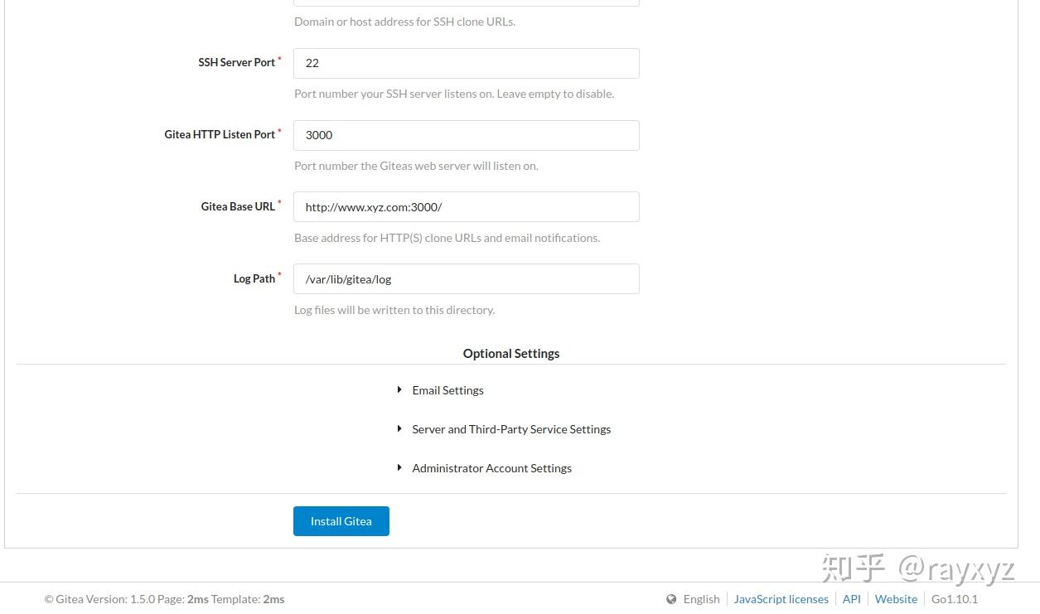1040x614 pixels.
Task: Open the English language selector
Action: 701,599
